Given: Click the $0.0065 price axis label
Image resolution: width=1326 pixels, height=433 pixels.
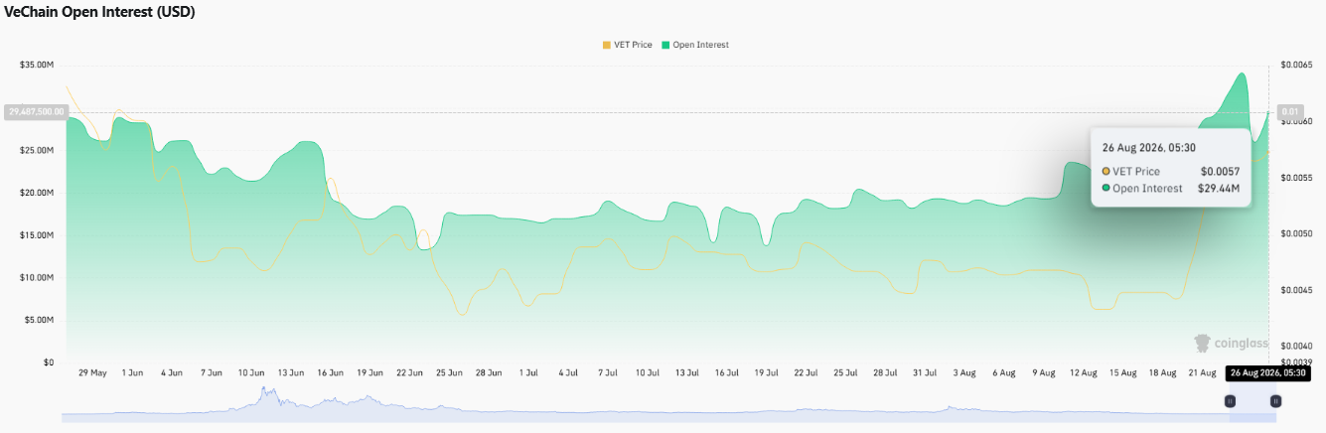Looking at the screenshot, I should [1294, 65].
